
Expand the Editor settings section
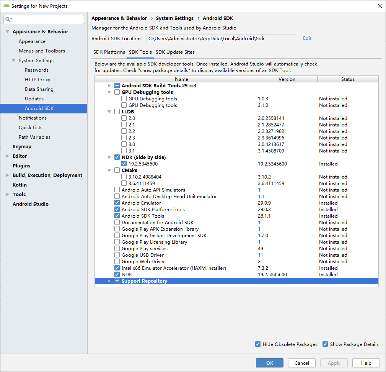8,156
